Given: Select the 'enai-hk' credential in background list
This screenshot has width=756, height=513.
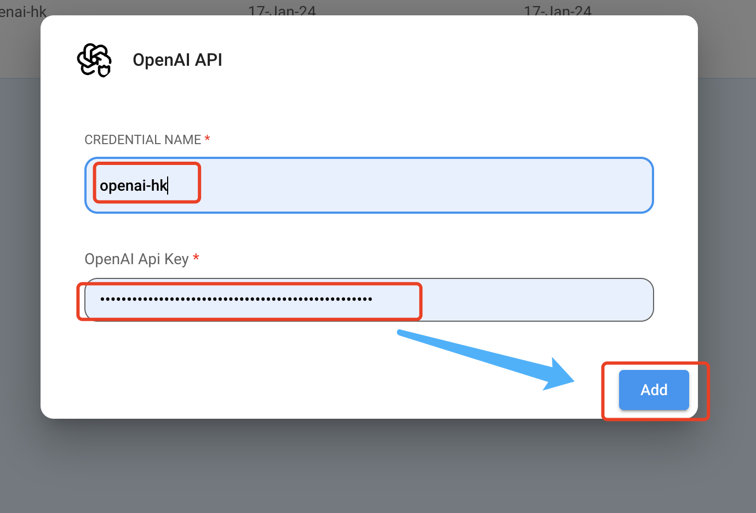Looking at the screenshot, I should [22, 10].
